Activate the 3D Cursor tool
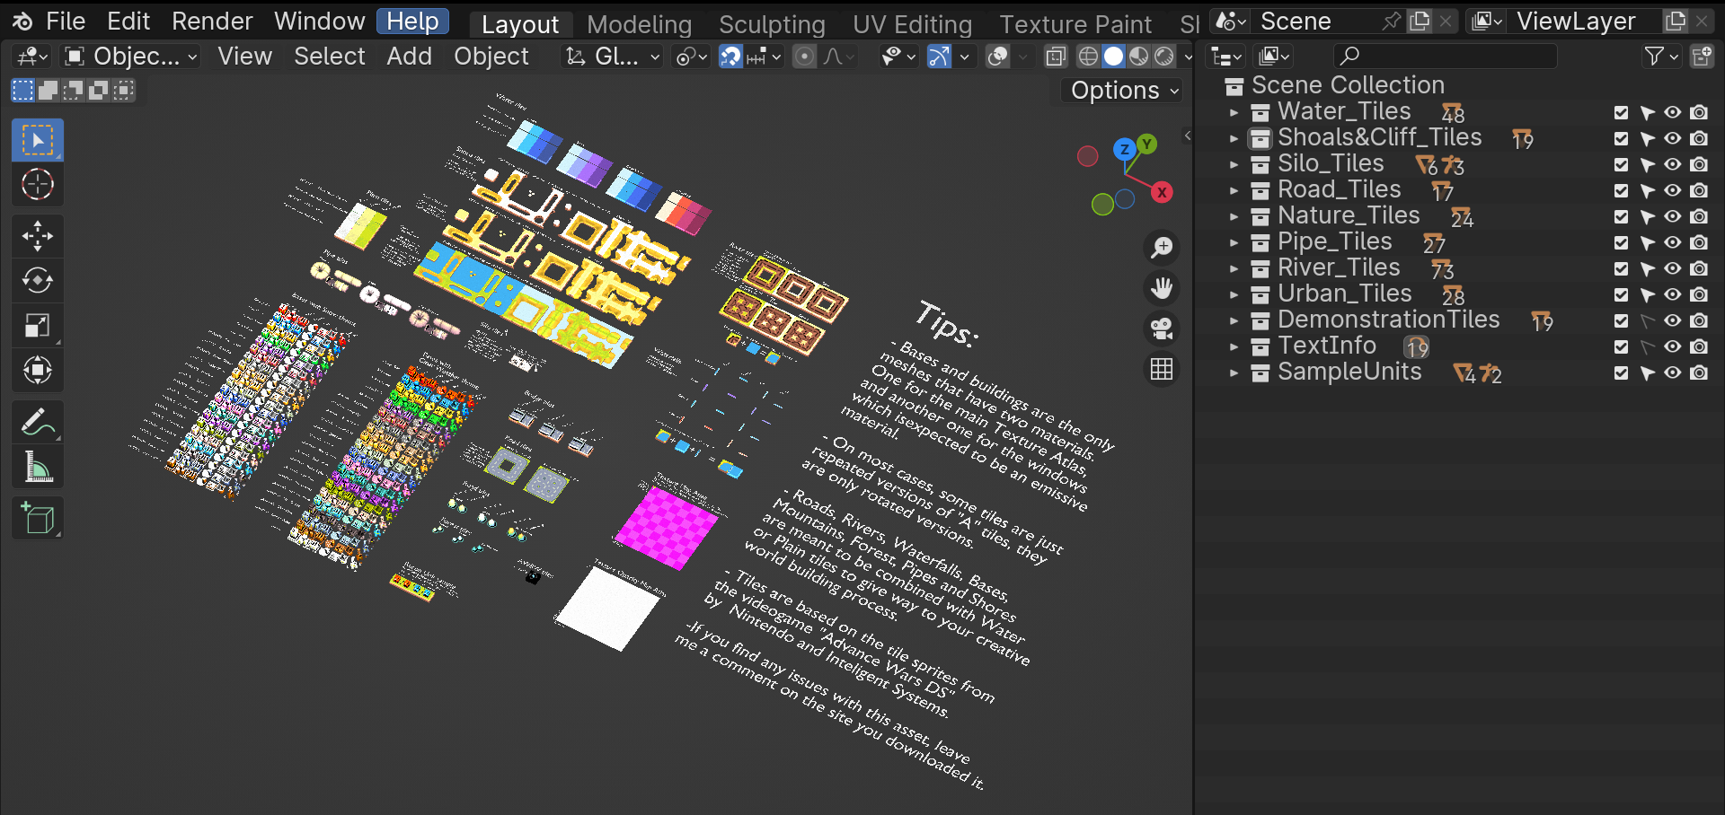Image resolution: width=1725 pixels, height=815 pixels. [38, 185]
